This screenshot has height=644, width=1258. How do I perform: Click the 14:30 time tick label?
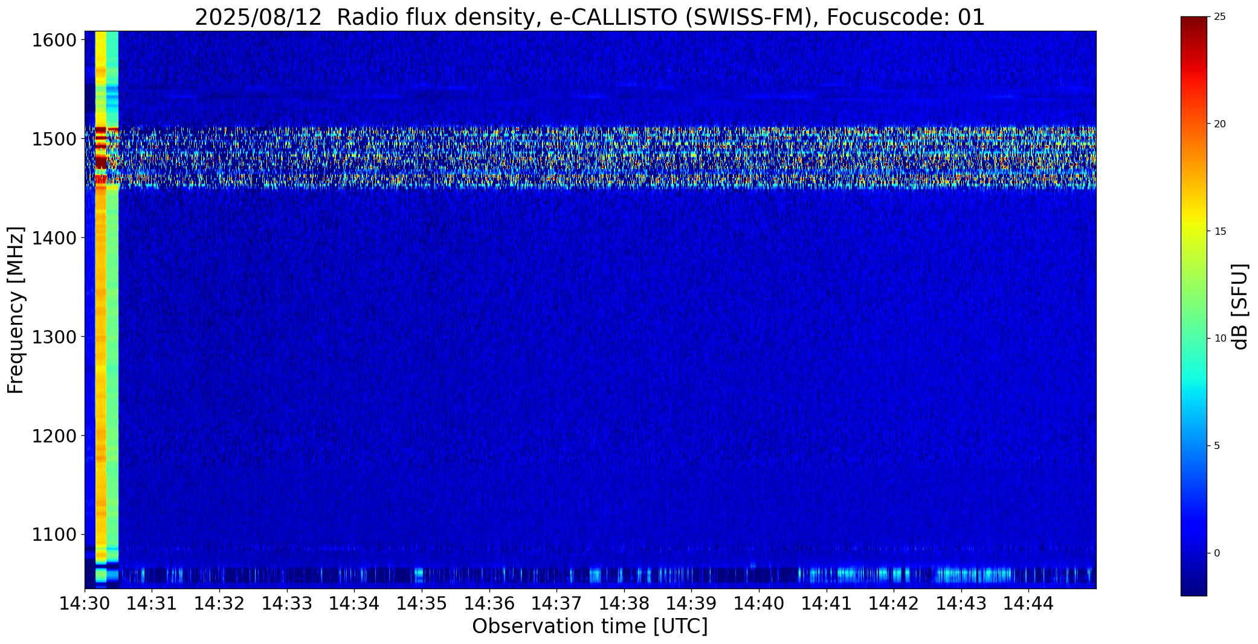pyautogui.click(x=85, y=603)
